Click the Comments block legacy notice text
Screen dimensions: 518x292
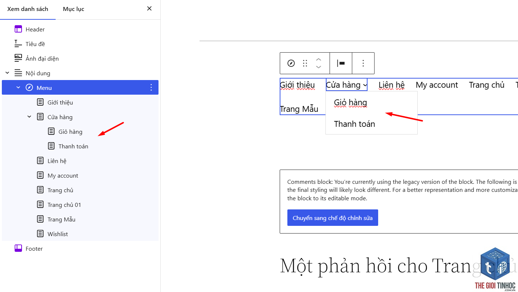[403, 190]
